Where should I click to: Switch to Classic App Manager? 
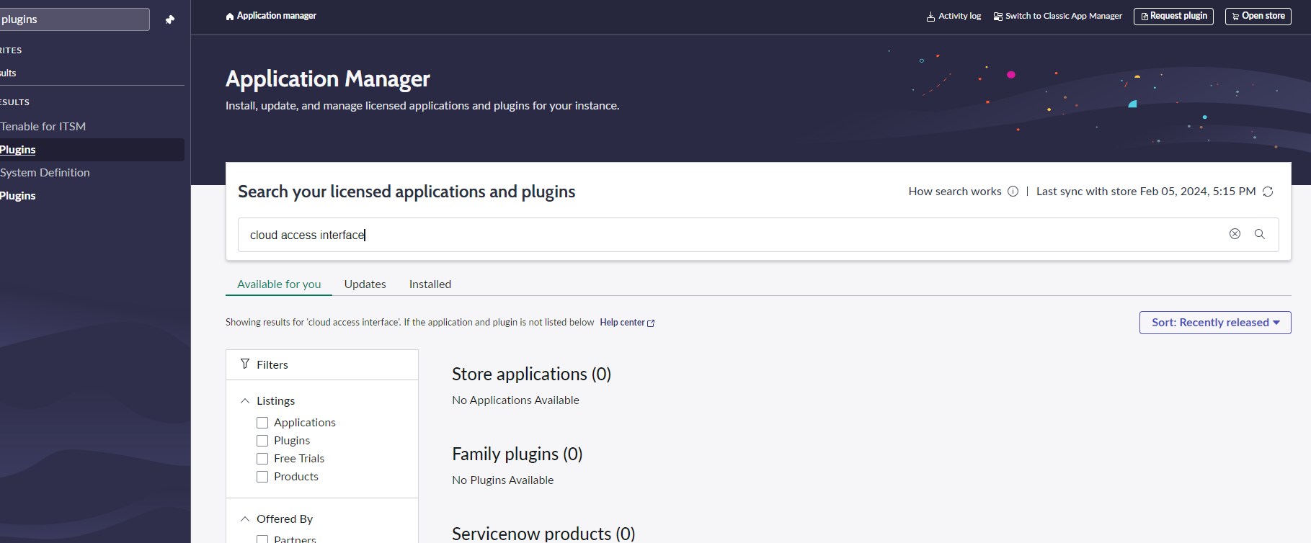tap(1057, 16)
